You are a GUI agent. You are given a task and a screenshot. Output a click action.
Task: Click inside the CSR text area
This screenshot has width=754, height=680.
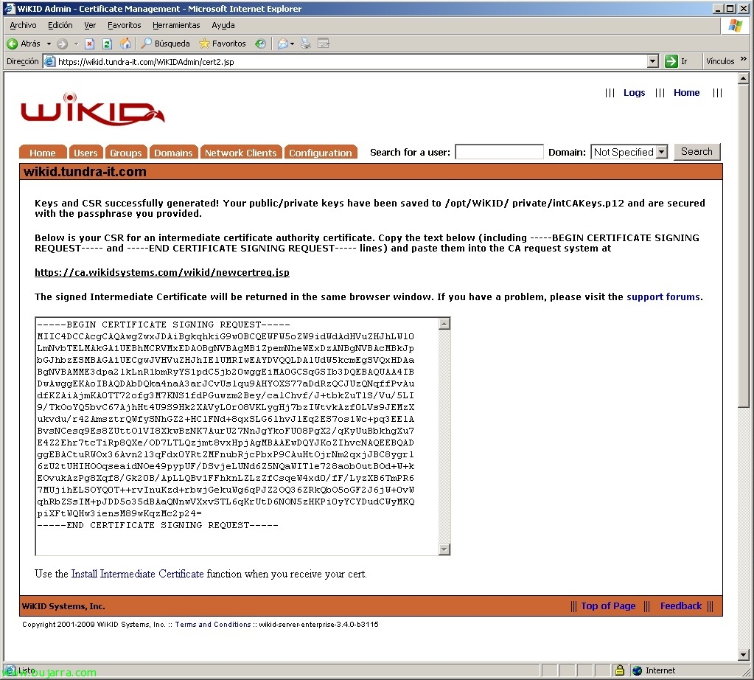(x=237, y=436)
